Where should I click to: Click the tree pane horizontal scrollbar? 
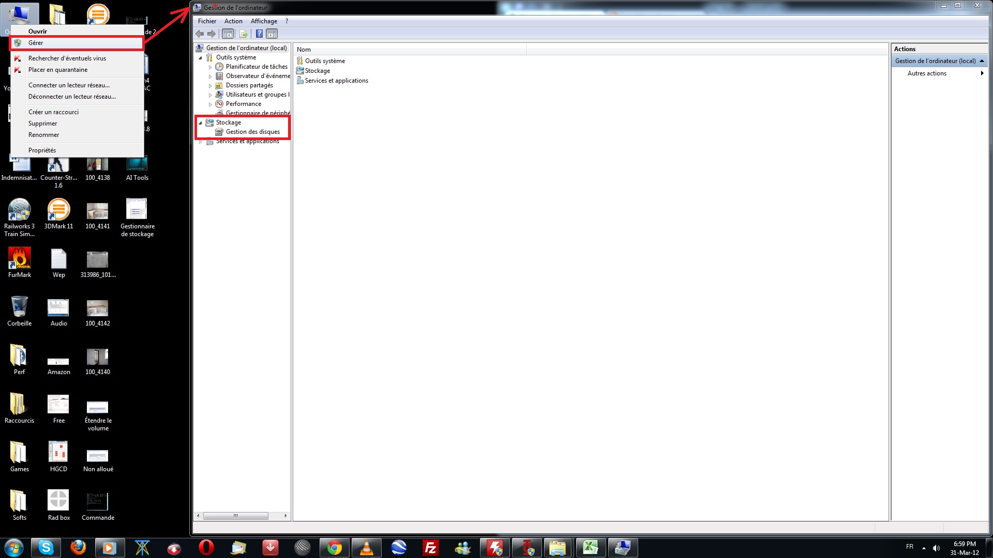(236, 516)
